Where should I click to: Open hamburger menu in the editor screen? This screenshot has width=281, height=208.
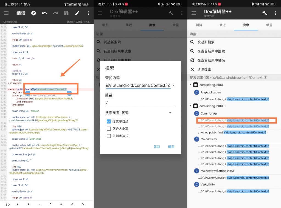point(6,13)
